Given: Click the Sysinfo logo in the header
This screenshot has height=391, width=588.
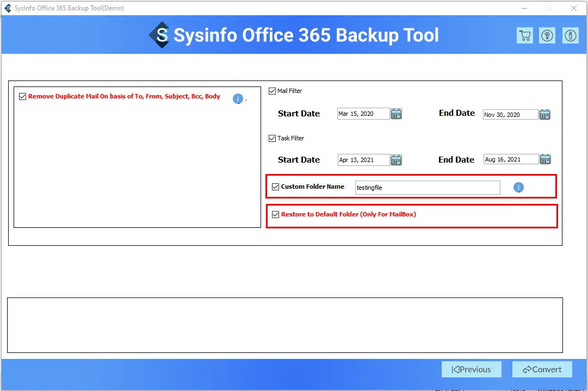Looking at the screenshot, I should [159, 35].
